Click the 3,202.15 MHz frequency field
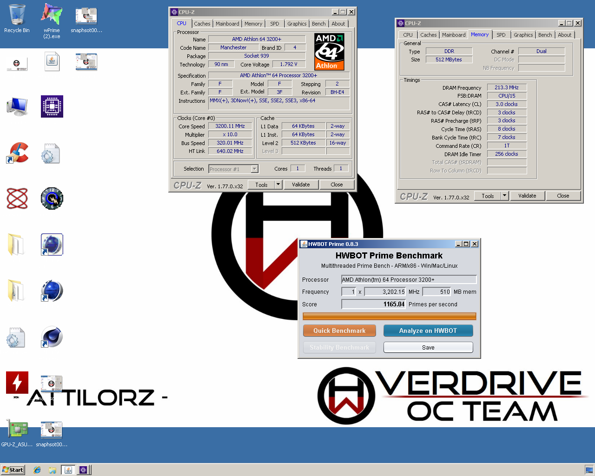The height and width of the screenshot is (476, 595). [385, 292]
